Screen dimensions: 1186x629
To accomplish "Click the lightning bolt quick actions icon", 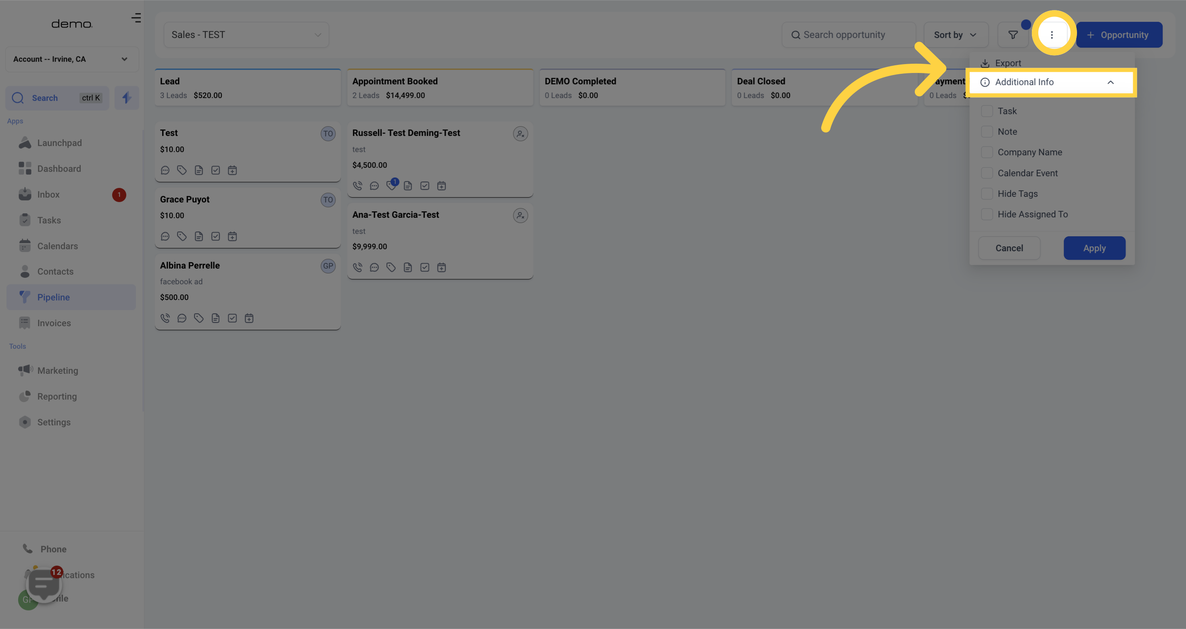I will [x=127, y=98].
